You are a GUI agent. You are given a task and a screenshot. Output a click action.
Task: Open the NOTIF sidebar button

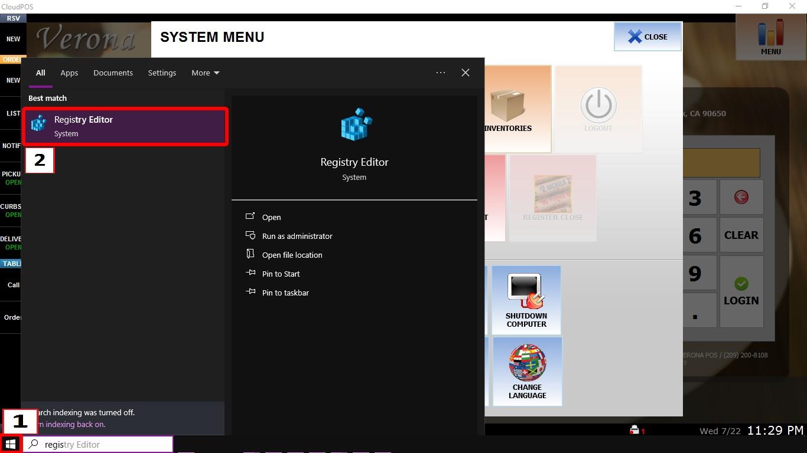[12, 146]
